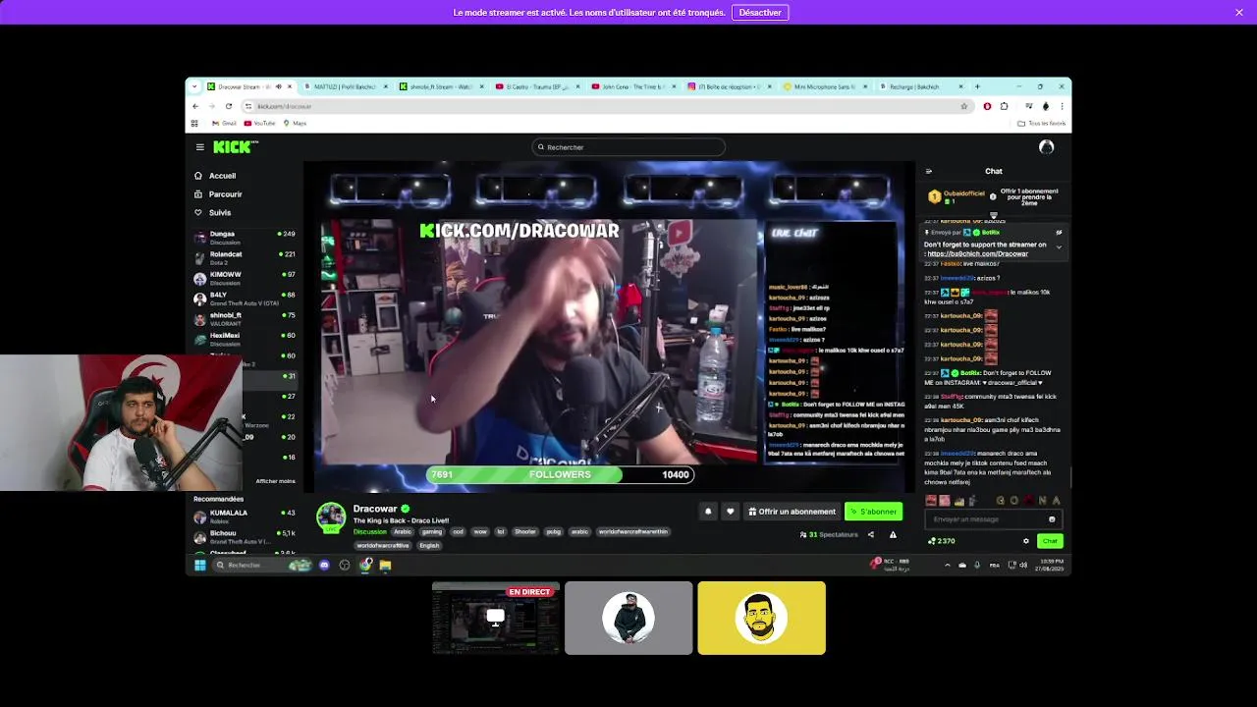Screen dimensions: 1257x707
Task: Click the green S'abonner button
Action: coord(873,512)
